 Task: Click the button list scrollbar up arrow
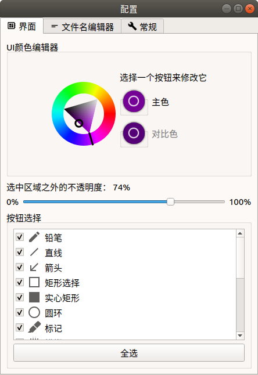point(240,233)
